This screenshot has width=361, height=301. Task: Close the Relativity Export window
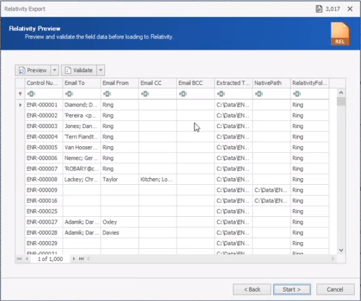tap(350, 9)
